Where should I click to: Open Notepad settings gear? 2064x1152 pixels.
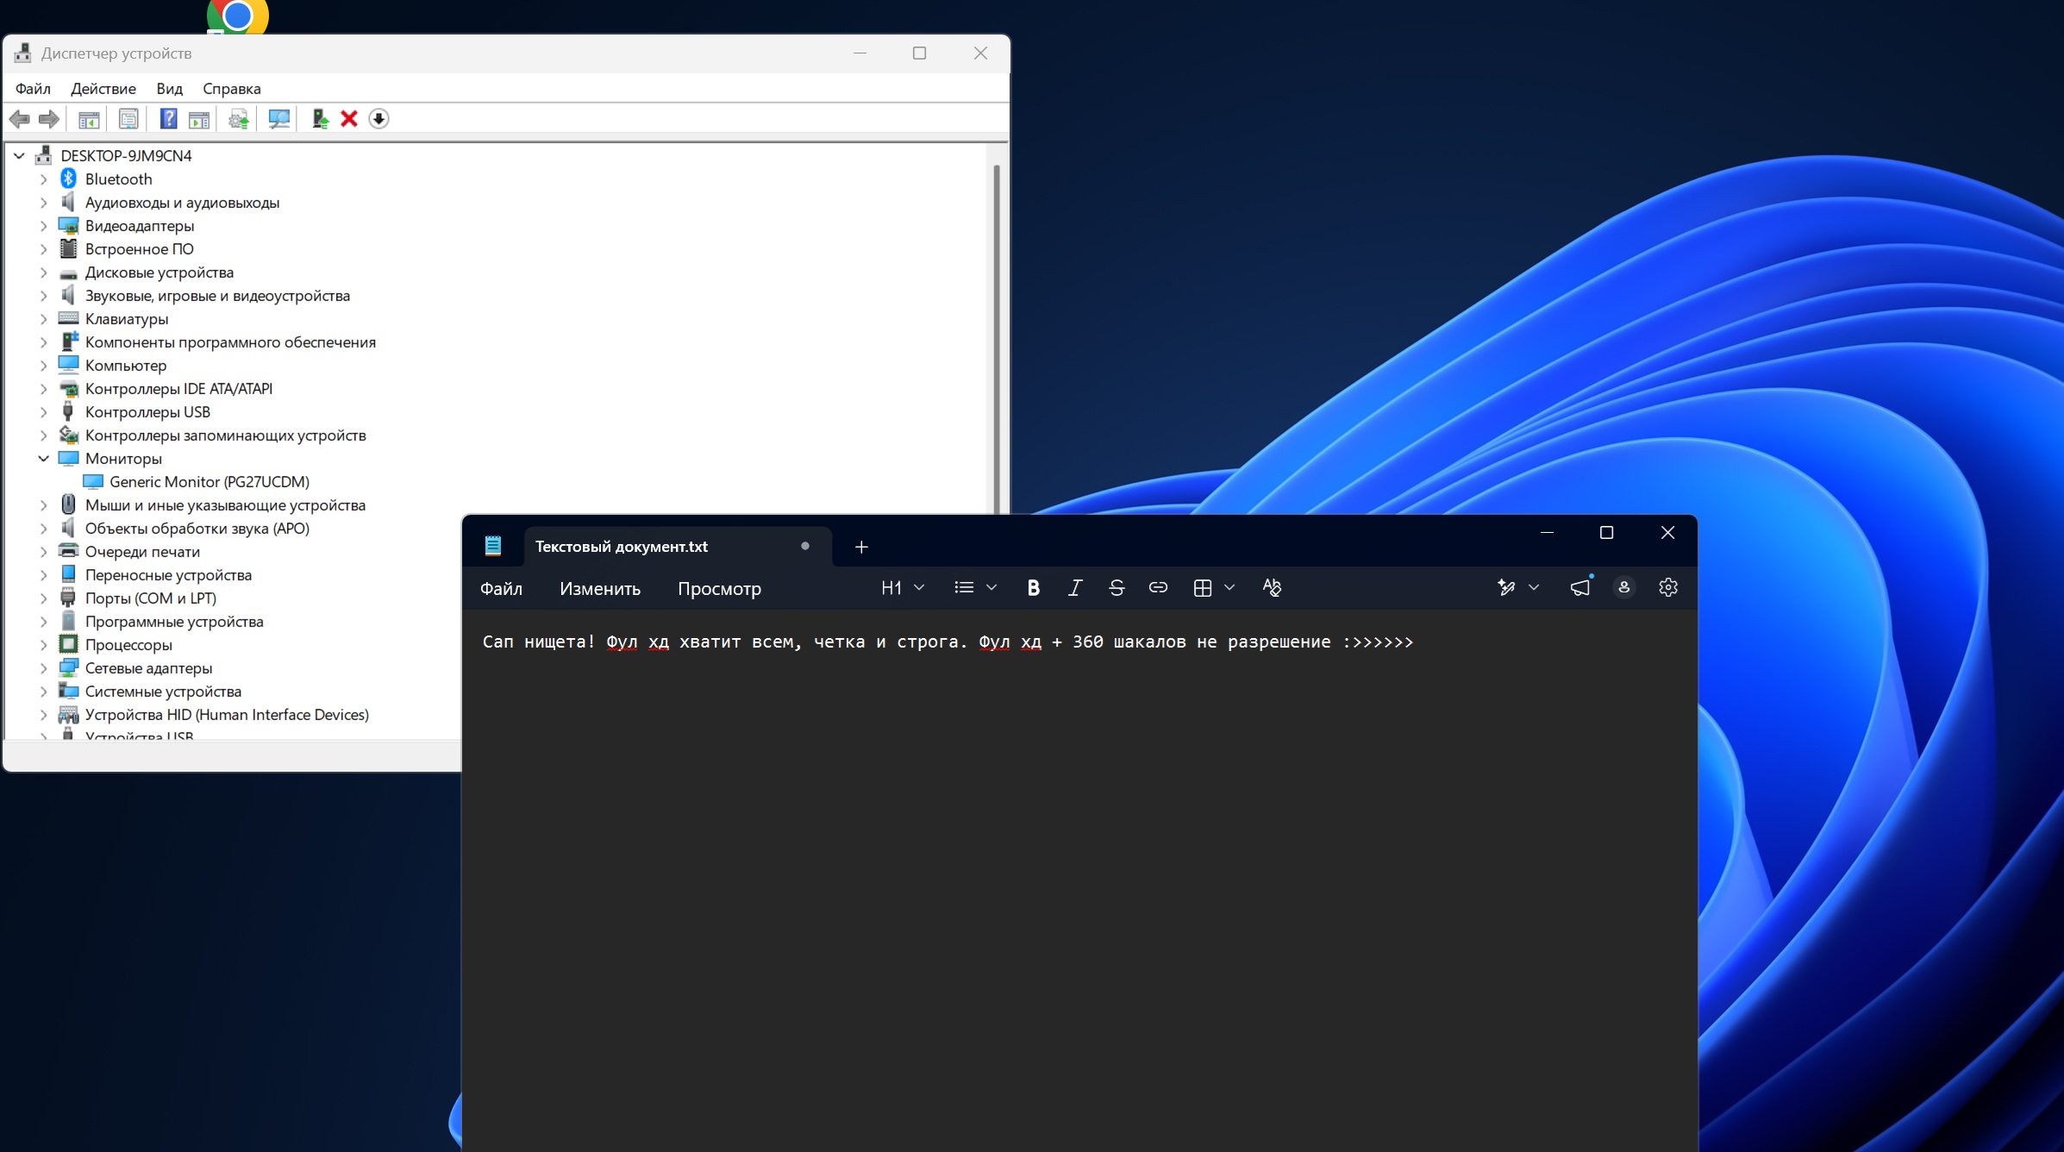1668,588
